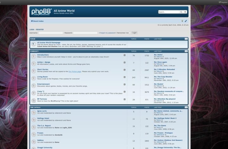228x149 pixels.
Task: Open the Anime + Manga forum
Action: click(44, 62)
